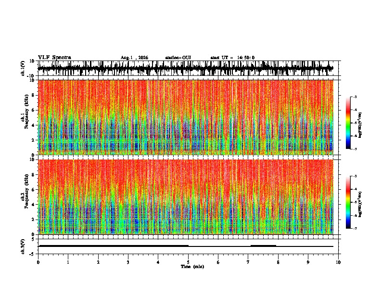
Task: Click the thick ch.3 bar spanning 0–5 min
Action: click(114, 246)
